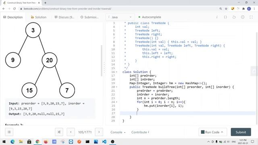Click the zoom magnifier in address bar

[221, 9]
